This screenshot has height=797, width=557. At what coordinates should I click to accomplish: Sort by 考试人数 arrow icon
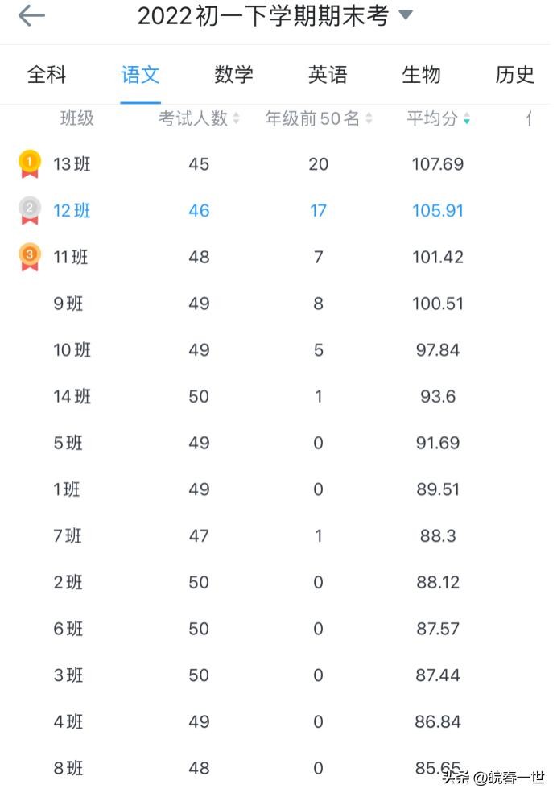(236, 119)
